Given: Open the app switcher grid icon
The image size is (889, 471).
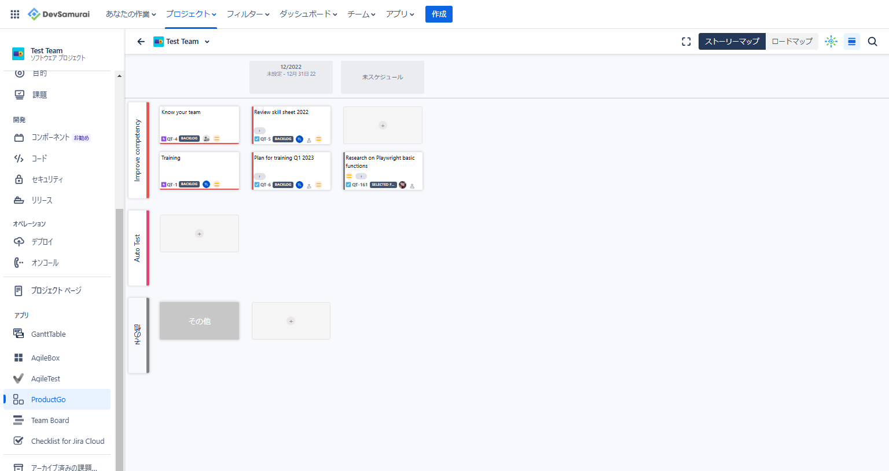Looking at the screenshot, I should coord(15,14).
